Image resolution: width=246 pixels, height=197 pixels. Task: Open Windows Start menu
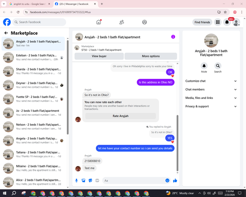point(4,193)
